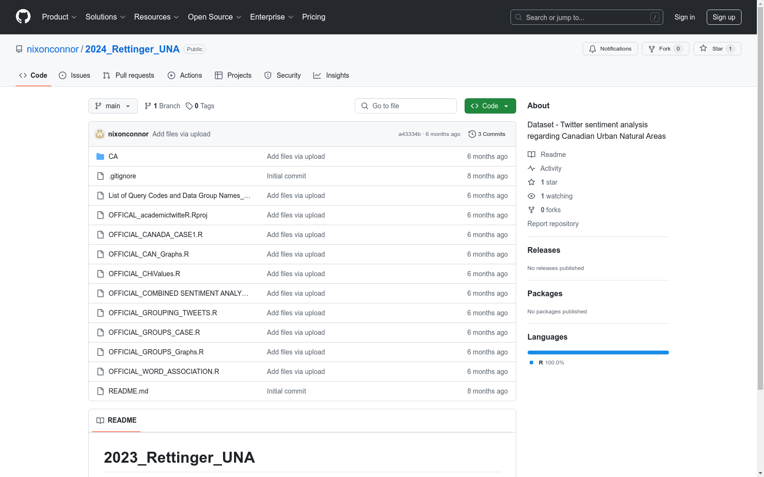Click the a43334b commit hash
The height and width of the screenshot is (477, 764).
[x=410, y=134]
